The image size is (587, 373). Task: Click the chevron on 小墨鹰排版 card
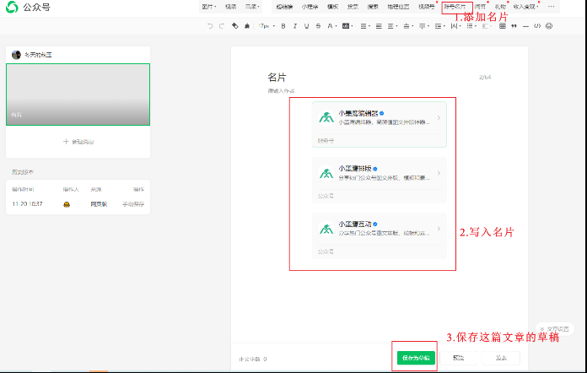pyautogui.click(x=439, y=173)
